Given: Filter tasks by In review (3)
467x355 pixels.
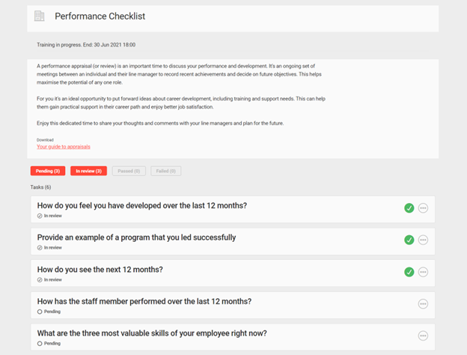Looking at the screenshot, I should 89,171.
